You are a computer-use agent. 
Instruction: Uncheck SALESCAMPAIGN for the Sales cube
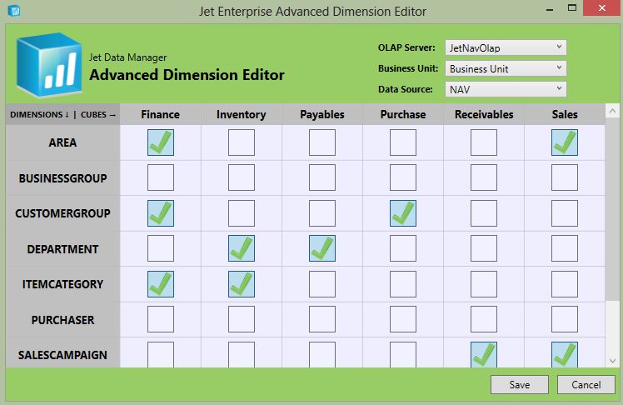click(x=565, y=354)
